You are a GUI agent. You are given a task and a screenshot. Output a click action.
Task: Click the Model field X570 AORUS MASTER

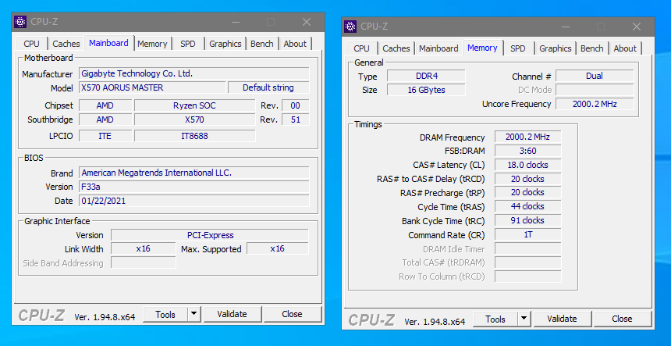point(152,87)
